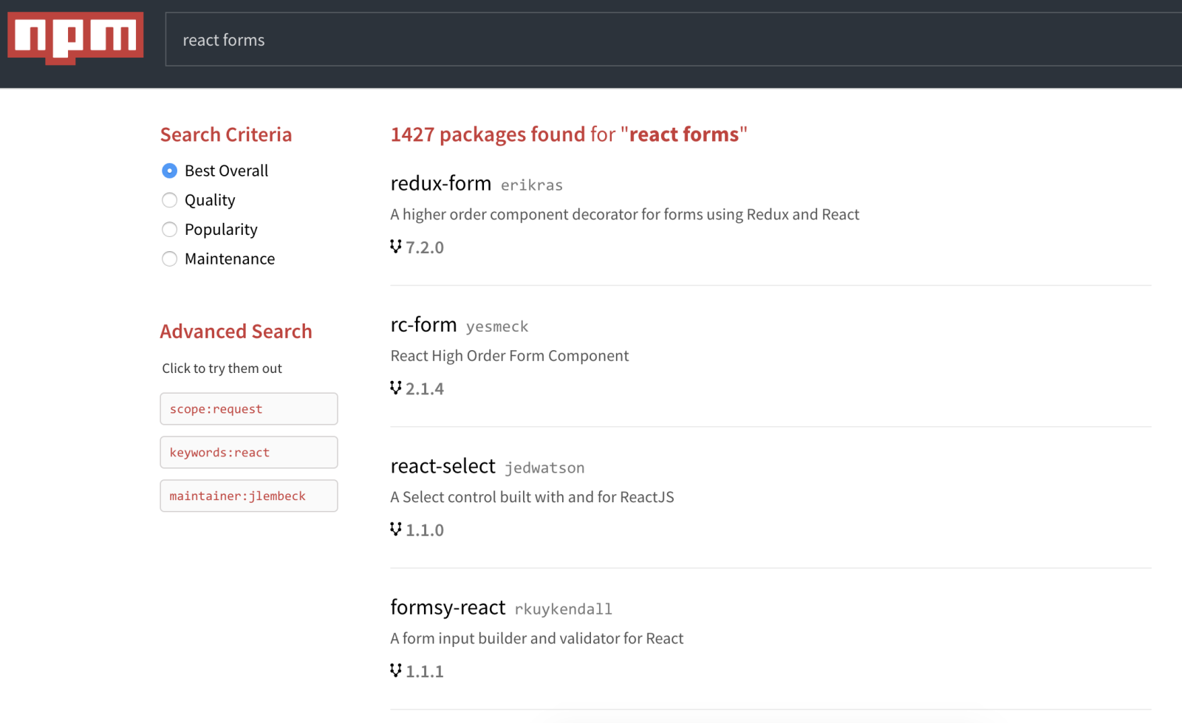Click 'A Select control built with' description

coord(532,497)
